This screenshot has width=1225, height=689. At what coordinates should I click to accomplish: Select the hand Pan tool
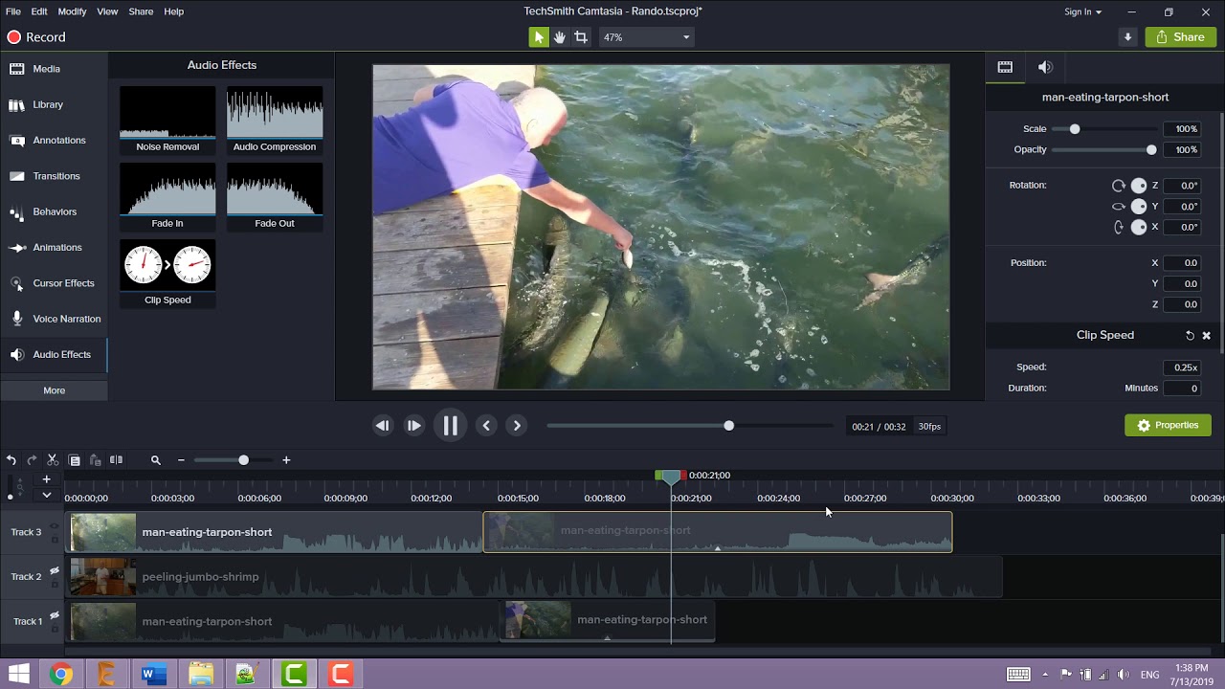[x=560, y=37]
